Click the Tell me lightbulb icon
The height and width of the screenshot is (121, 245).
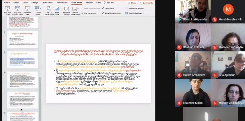coord(105,3)
